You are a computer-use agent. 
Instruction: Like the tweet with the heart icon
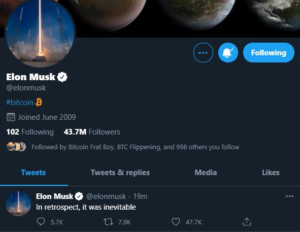tap(176, 222)
